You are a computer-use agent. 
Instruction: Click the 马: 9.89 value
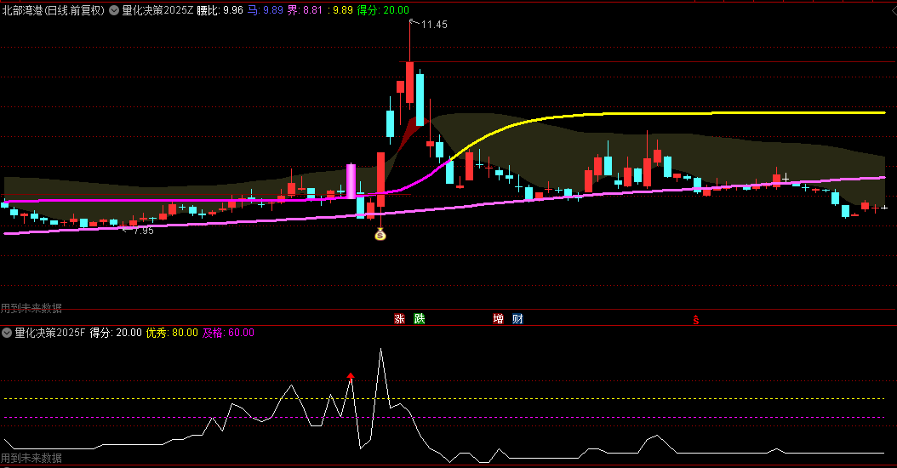click(x=265, y=10)
